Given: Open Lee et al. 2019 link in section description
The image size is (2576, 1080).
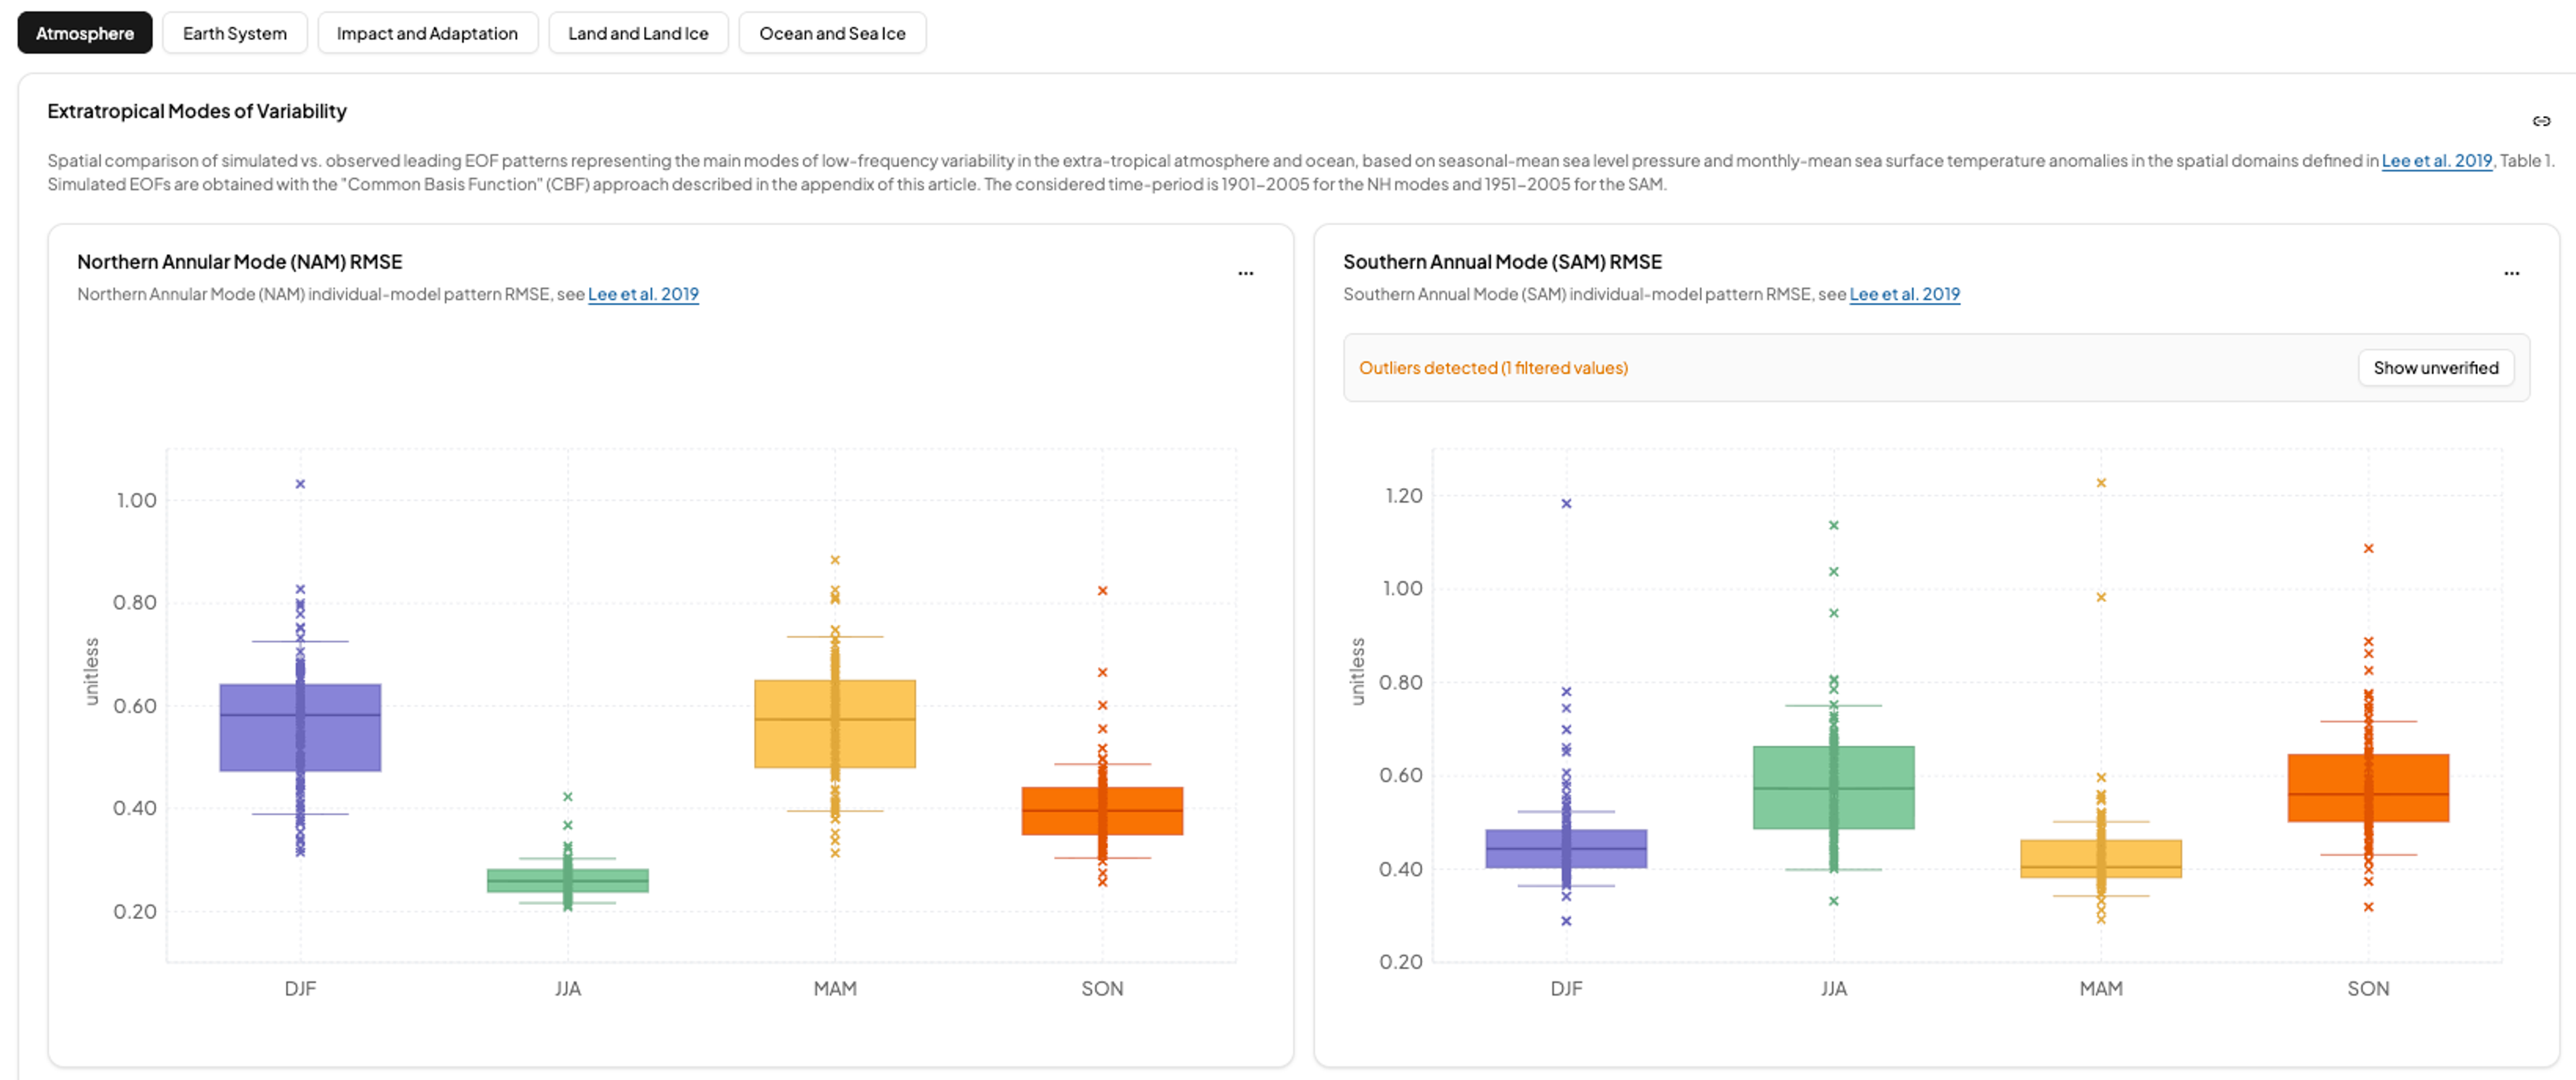Looking at the screenshot, I should click(x=2436, y=161).
